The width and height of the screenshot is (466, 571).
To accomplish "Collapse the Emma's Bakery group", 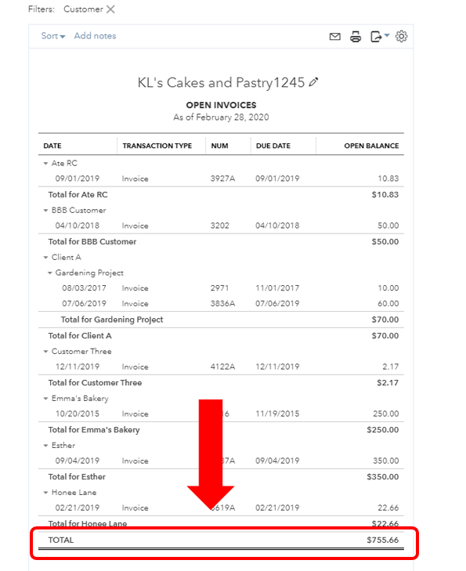I will point(45,399).
